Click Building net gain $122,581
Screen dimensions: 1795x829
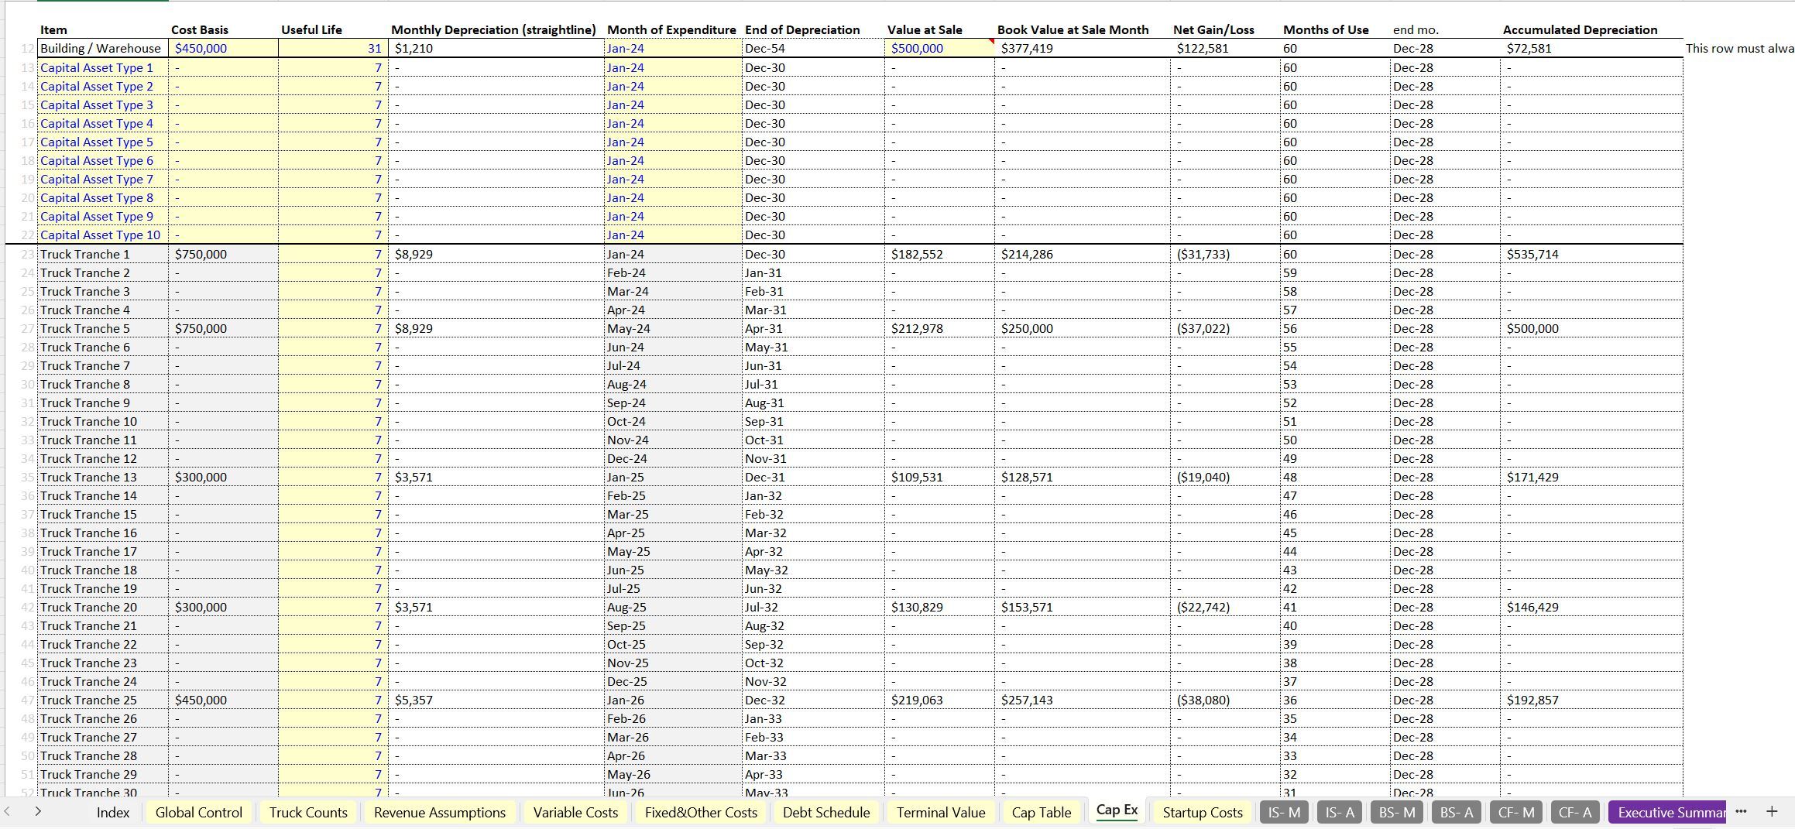(1225, 48)
